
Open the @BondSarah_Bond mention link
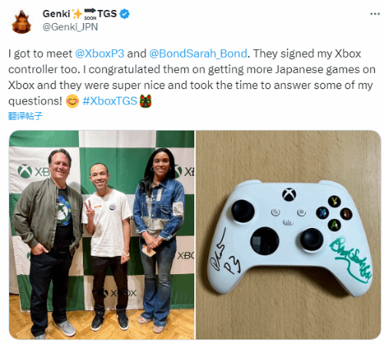[x=198, y=54]
